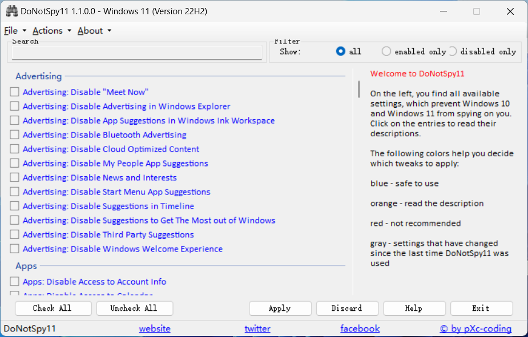Apply the selected tweaks
The width and height of the screenshot is (528, 337).
[x=280, y=308]
